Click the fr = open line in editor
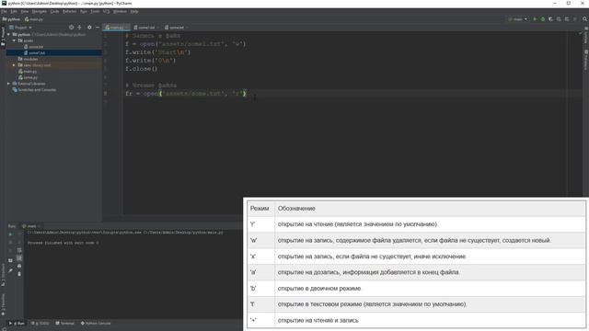This screenshot has height=331, width=589. tap(186, 94)
